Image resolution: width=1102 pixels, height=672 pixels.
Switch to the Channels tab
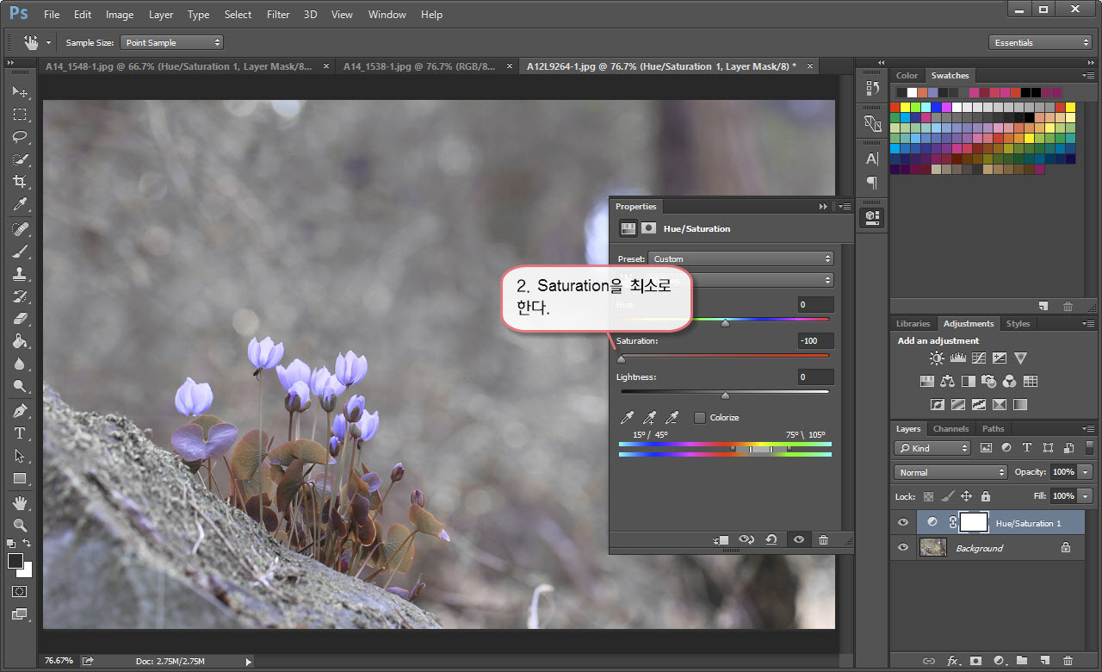(x=950, y=428)
